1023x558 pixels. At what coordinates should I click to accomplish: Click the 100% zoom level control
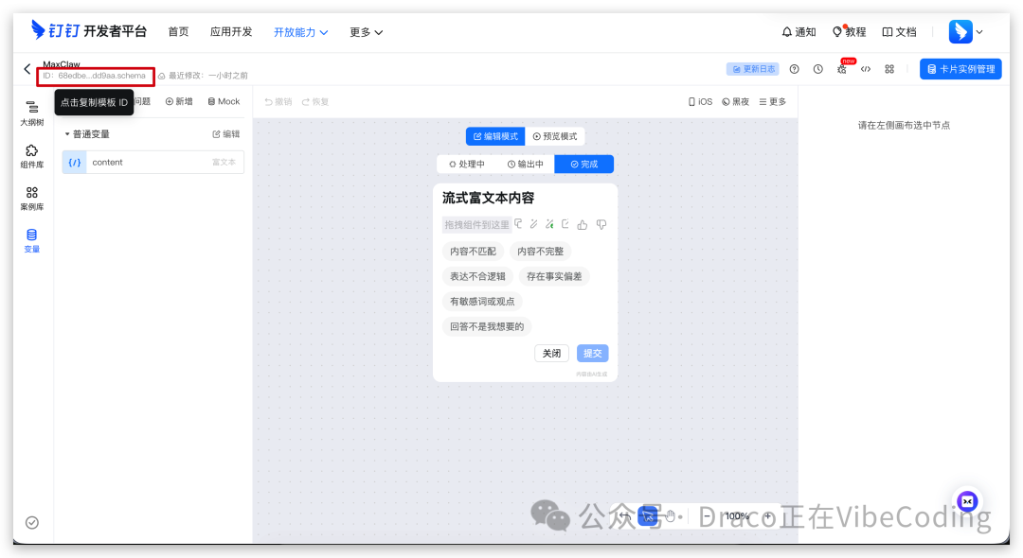point(737,515)
